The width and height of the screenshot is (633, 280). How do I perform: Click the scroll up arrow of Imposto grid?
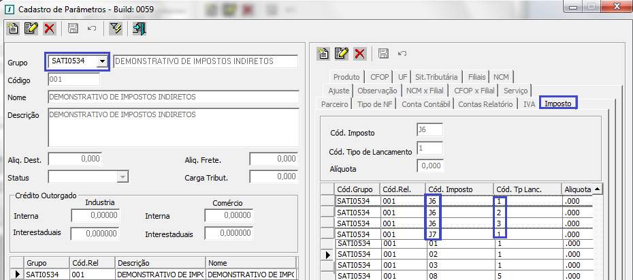point(598,189)
